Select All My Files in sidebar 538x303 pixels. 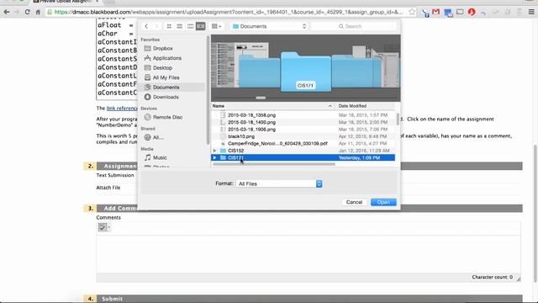[166, 77]
